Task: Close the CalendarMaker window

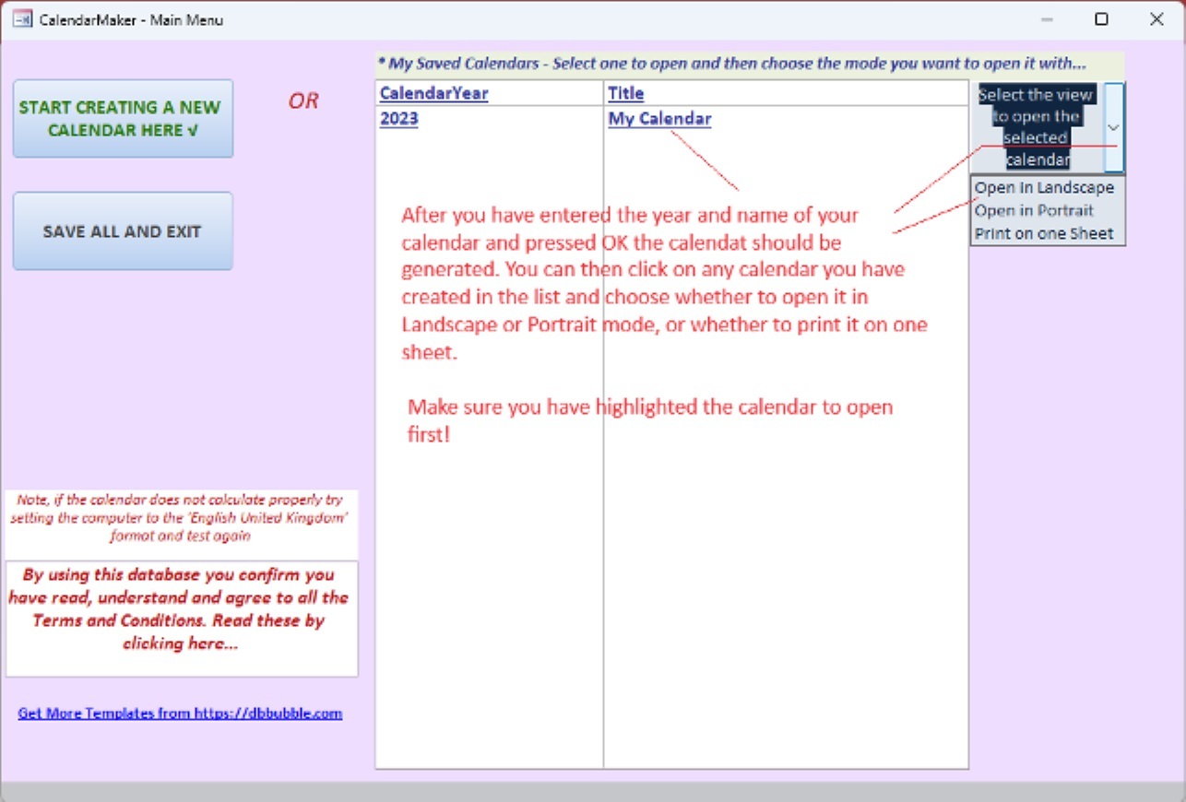Action: click(1156, 19)
